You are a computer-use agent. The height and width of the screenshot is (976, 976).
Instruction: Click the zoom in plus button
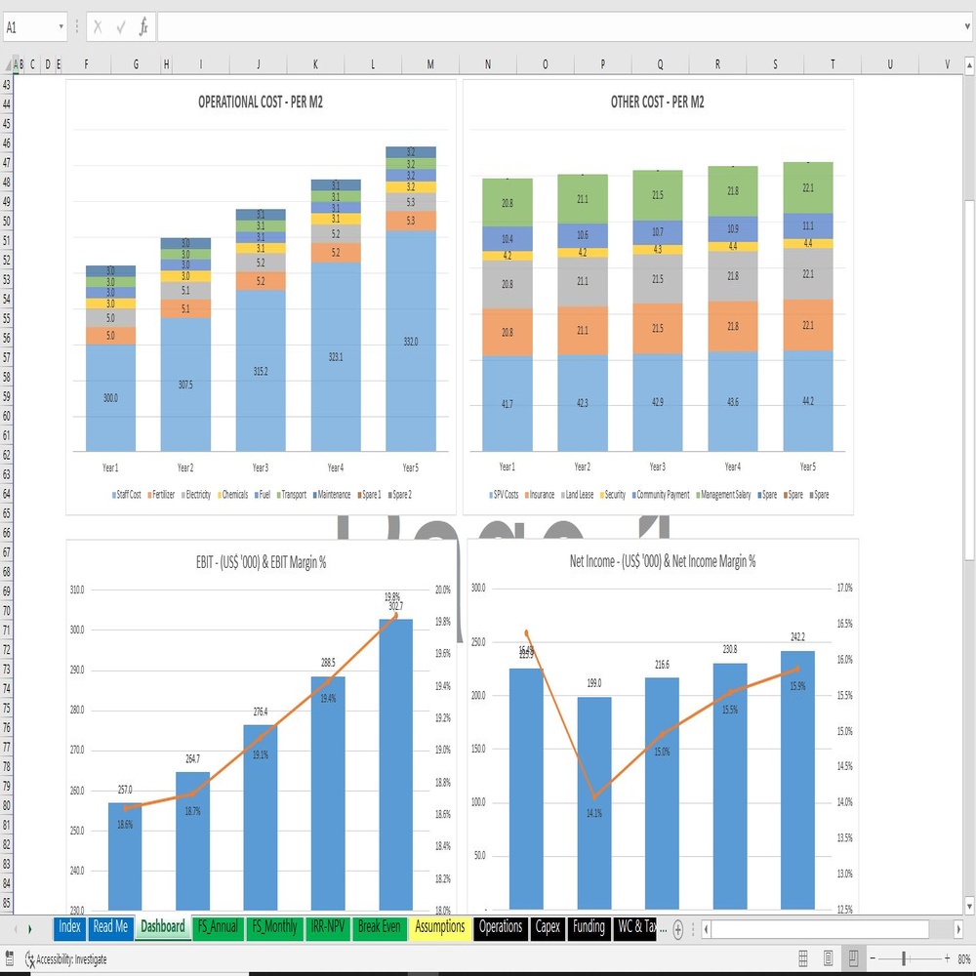click(x=947, y=958)
